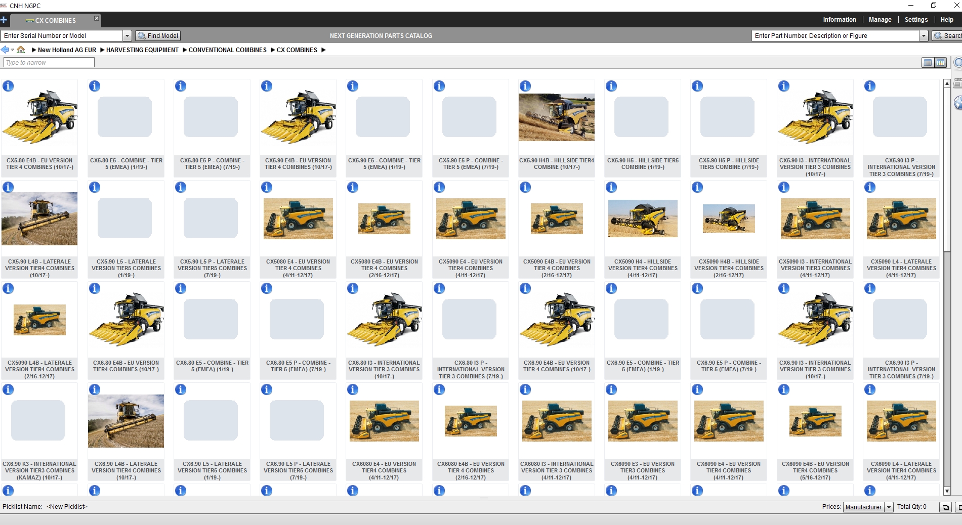
Task: Select CX6.80 I3 P International Version label
Action: coord(471,370)
